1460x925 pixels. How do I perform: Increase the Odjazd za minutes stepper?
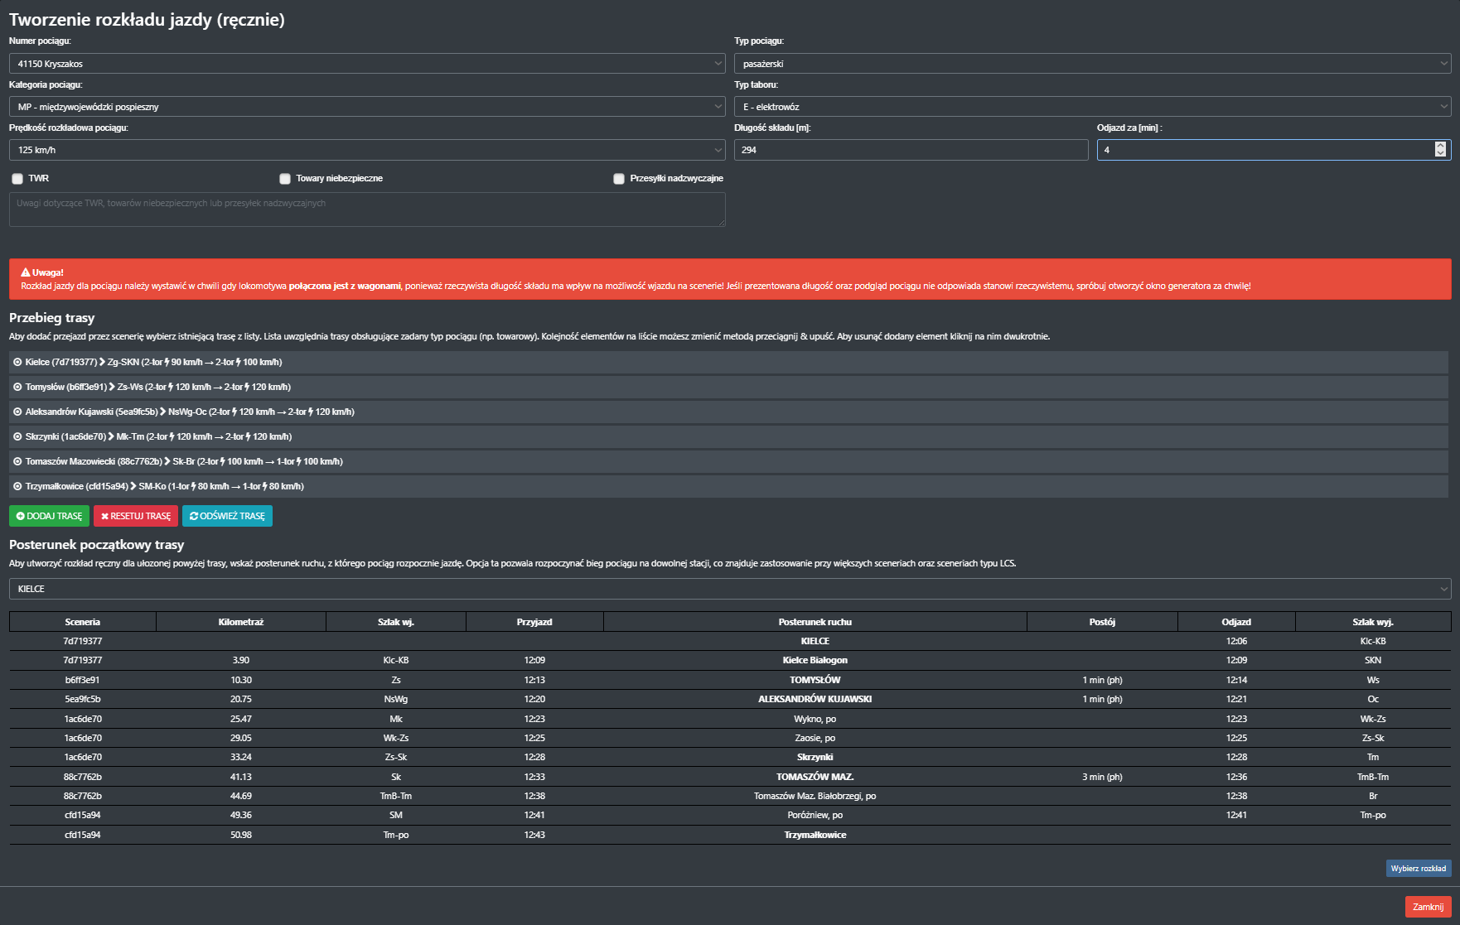click(x=1440, y=146)
